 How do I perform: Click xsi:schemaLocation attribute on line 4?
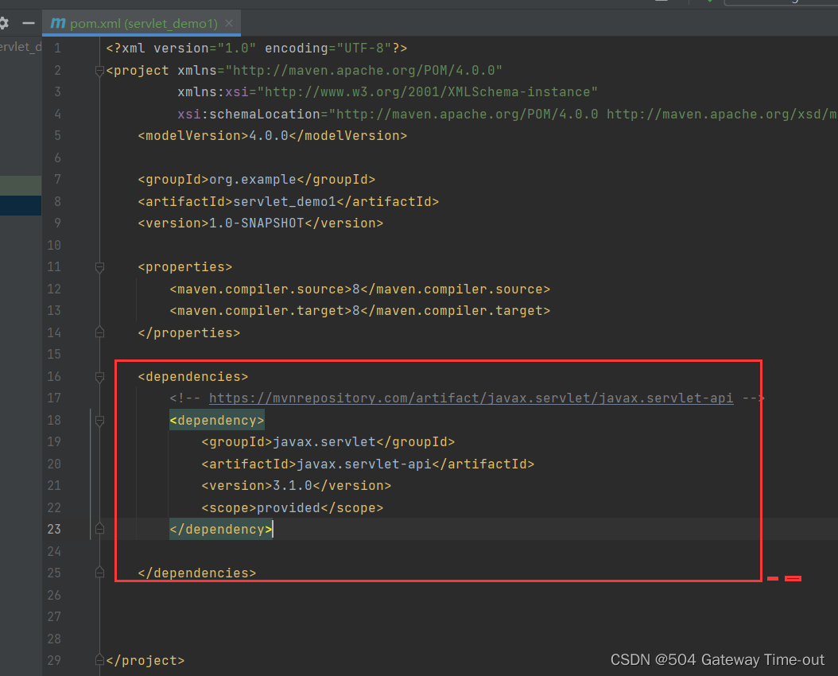(507, 114)
